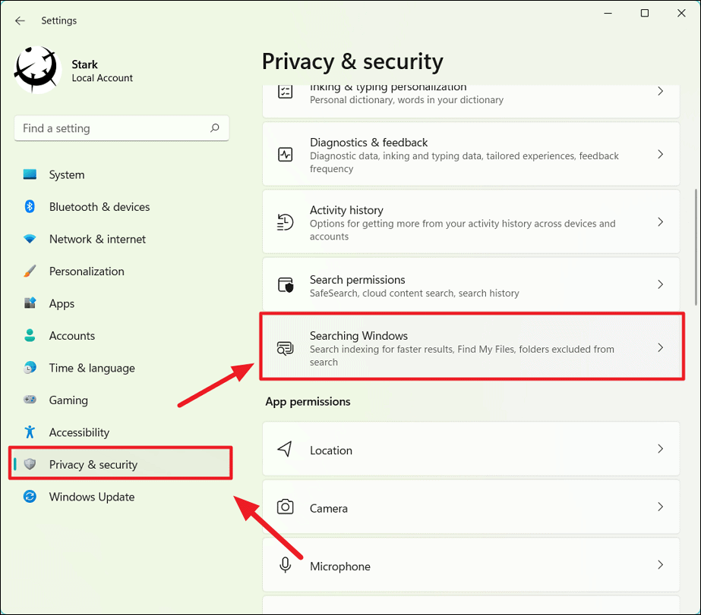
Task: Open the Activity history title
Action: point(346,210)
